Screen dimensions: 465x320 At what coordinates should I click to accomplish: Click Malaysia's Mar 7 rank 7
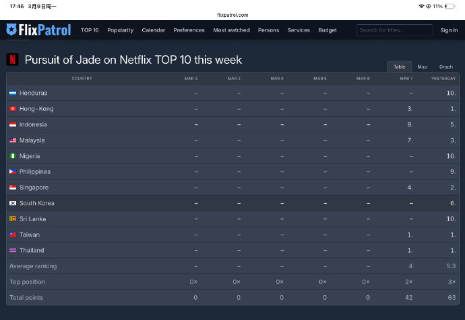pyautogui.click(x=410, y=141)
